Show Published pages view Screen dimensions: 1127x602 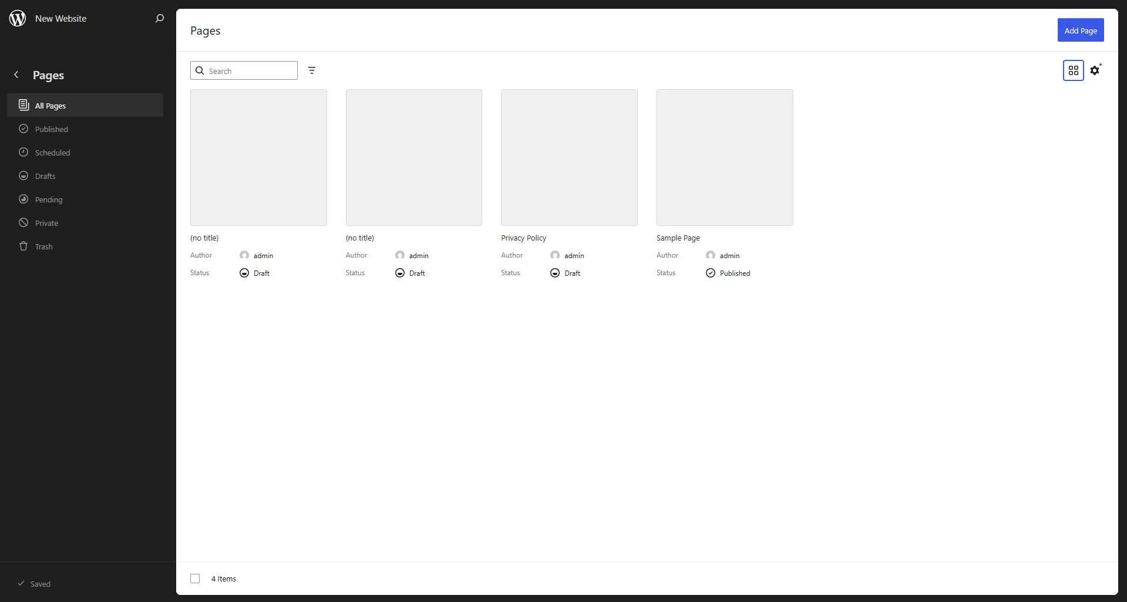[x=85, y=128]
